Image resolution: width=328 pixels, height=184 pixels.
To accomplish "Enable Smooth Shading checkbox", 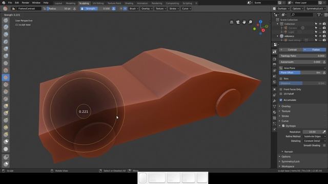I will pyautogui.click(x=324, y=145).
